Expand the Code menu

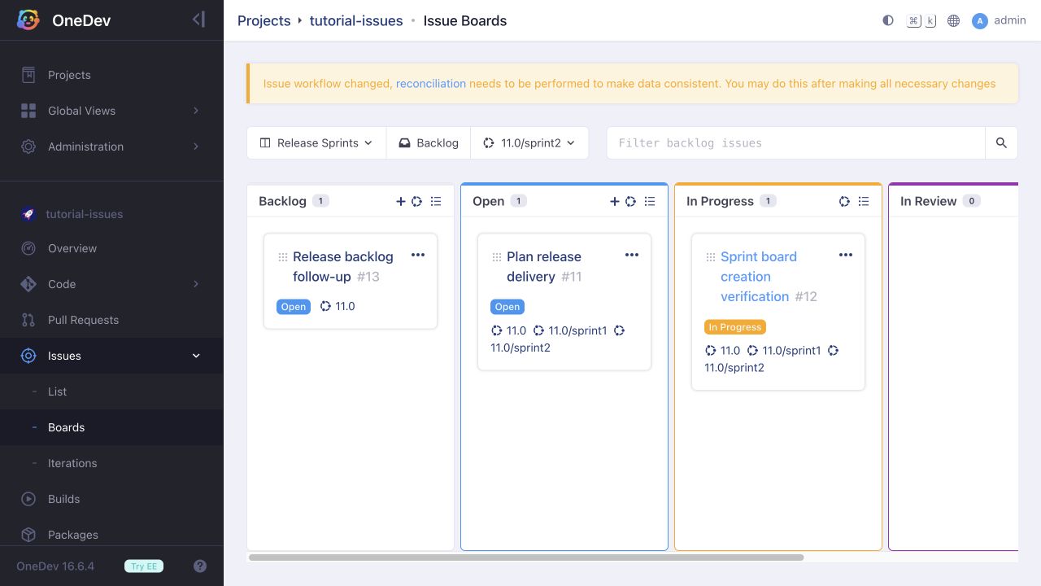point(111,284)
